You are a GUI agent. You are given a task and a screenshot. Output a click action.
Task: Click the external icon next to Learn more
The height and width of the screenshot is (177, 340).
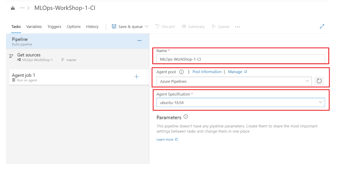click(x=176, y=140)
